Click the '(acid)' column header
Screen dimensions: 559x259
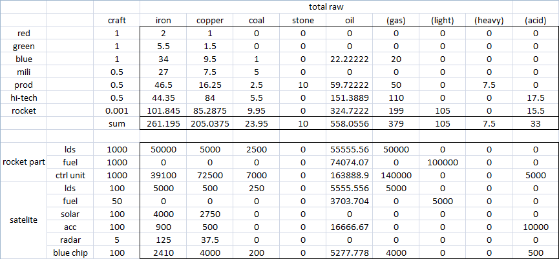[536, 20]
